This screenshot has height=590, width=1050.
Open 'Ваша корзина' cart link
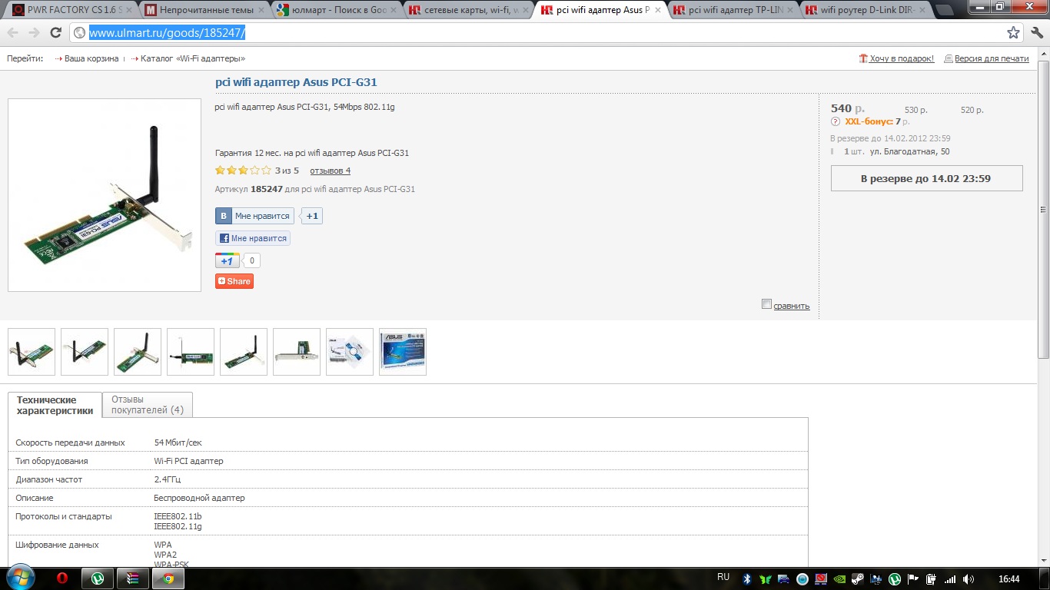91,58
